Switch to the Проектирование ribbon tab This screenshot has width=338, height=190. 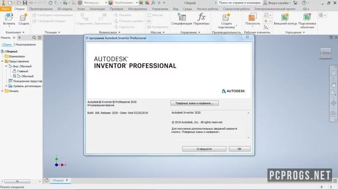41,9
